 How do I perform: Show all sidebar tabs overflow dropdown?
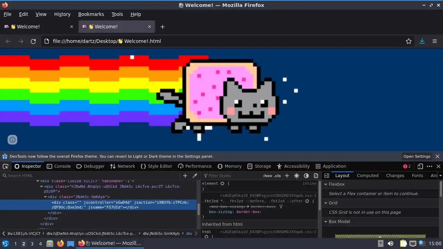click(440, 176)
